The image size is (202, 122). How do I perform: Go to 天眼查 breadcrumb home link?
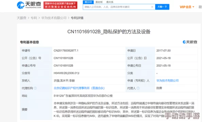pos(21,18)
